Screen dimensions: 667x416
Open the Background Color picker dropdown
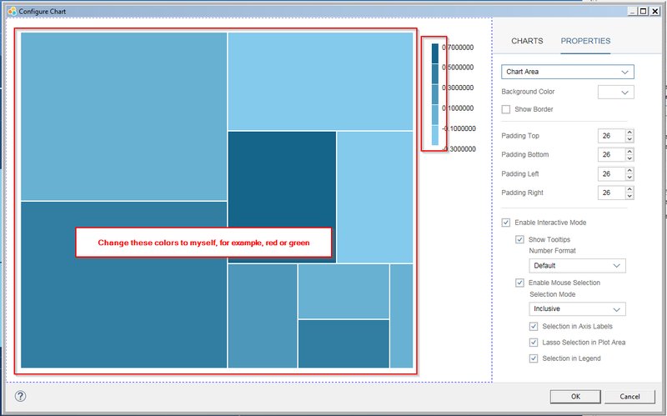coord(615,93)
